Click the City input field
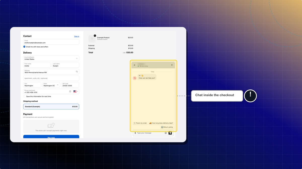The width and height of the screenshot is (302, 169). [x=32, y=85]
